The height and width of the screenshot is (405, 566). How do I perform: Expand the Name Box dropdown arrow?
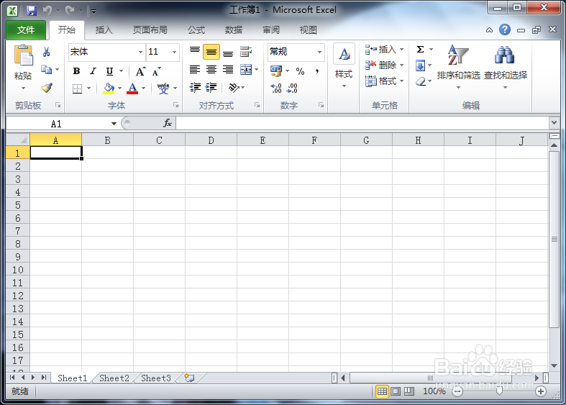[114, 124]
